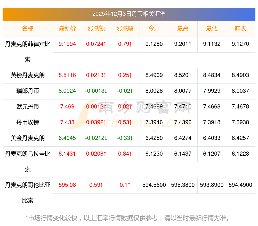Click the 昨收 column header
The width and height of the screenshot is (258, 226).
240,28
